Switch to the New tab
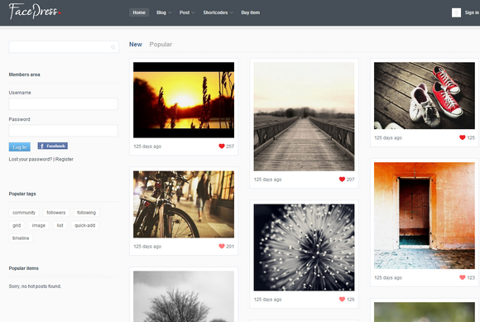This screenshot has width=480, height=322. (x=135, y=45)
